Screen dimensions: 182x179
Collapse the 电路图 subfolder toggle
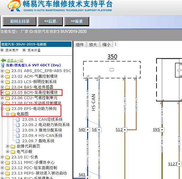(7, 114)
